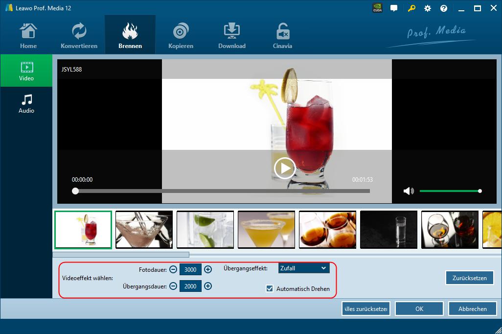This screenshot has height=334, width=502.
Task: Toggle the Automatisch Drehen checkbox
Action: coord(270,289)
